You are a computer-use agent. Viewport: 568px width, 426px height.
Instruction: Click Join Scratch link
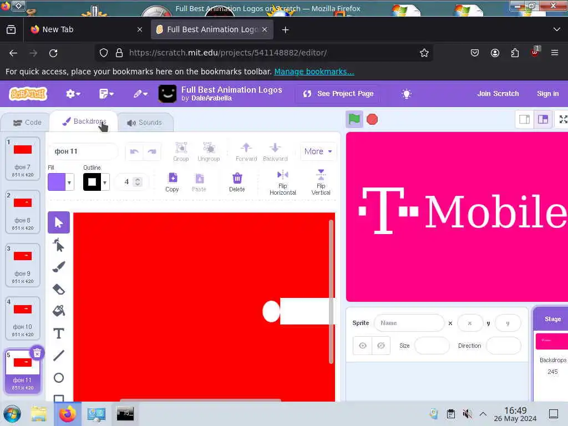498,93
